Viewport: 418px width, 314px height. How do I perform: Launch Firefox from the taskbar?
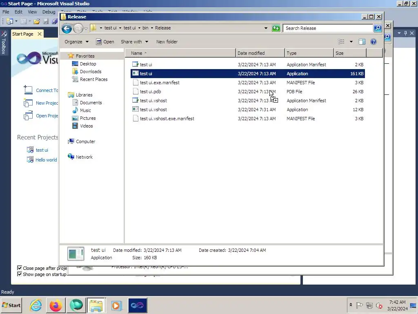(56, 305)
